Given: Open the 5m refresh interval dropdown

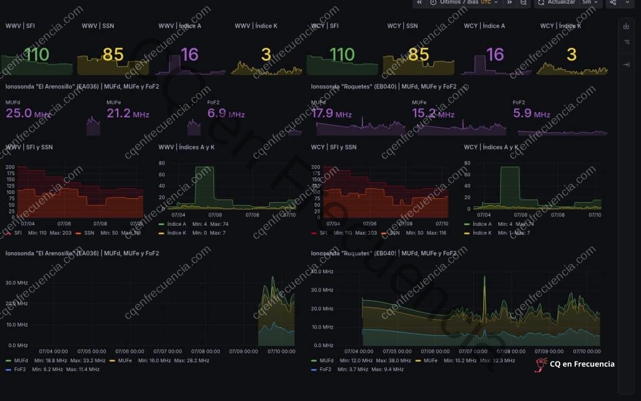Looking at the screenshot, I should 590,3.
